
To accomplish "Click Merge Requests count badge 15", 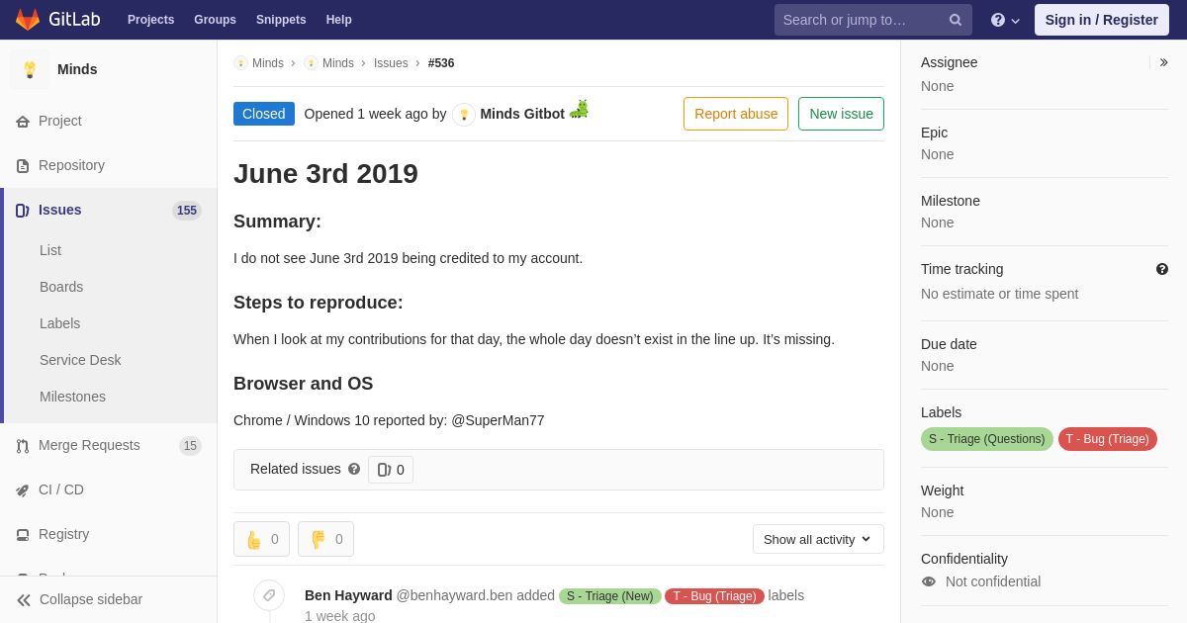I will 190,446.
